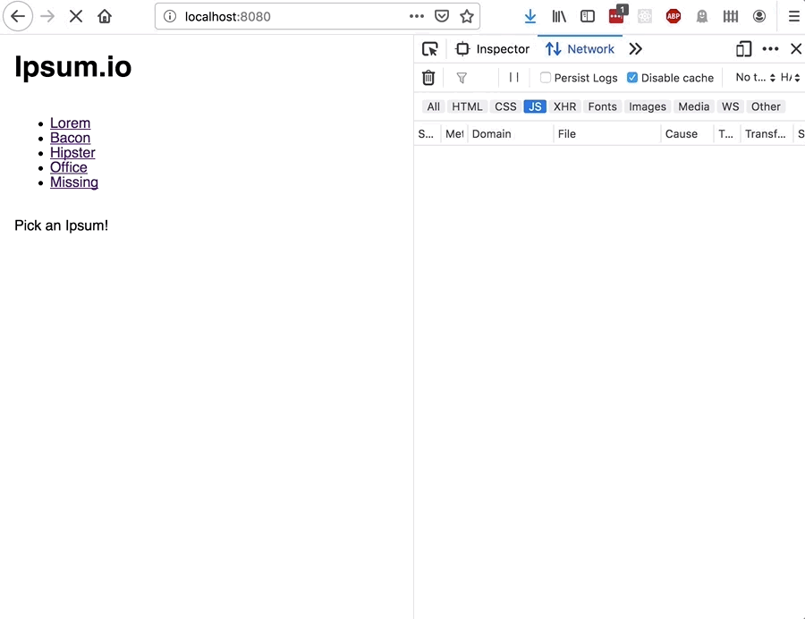
Task: Sort by the File column header
Action: point(606,134)
